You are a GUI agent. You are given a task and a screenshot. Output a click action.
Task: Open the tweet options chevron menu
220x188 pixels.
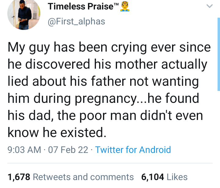tap(209, 6)
